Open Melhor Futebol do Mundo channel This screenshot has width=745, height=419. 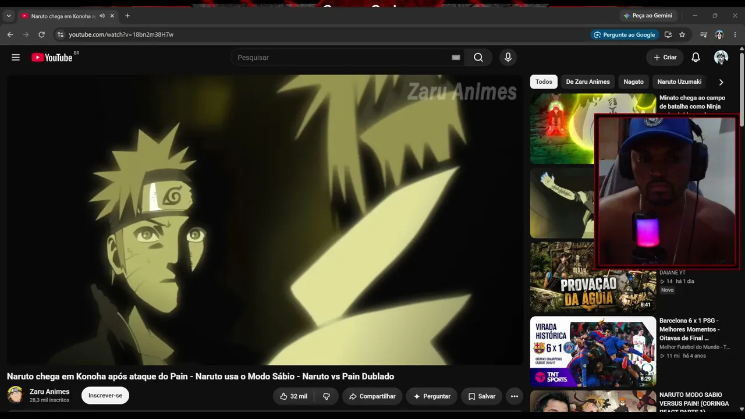(694, 347)
